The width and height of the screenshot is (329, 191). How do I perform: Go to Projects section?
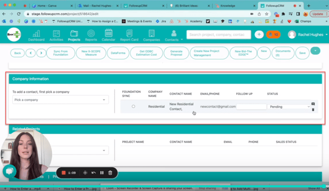point(74,35)
